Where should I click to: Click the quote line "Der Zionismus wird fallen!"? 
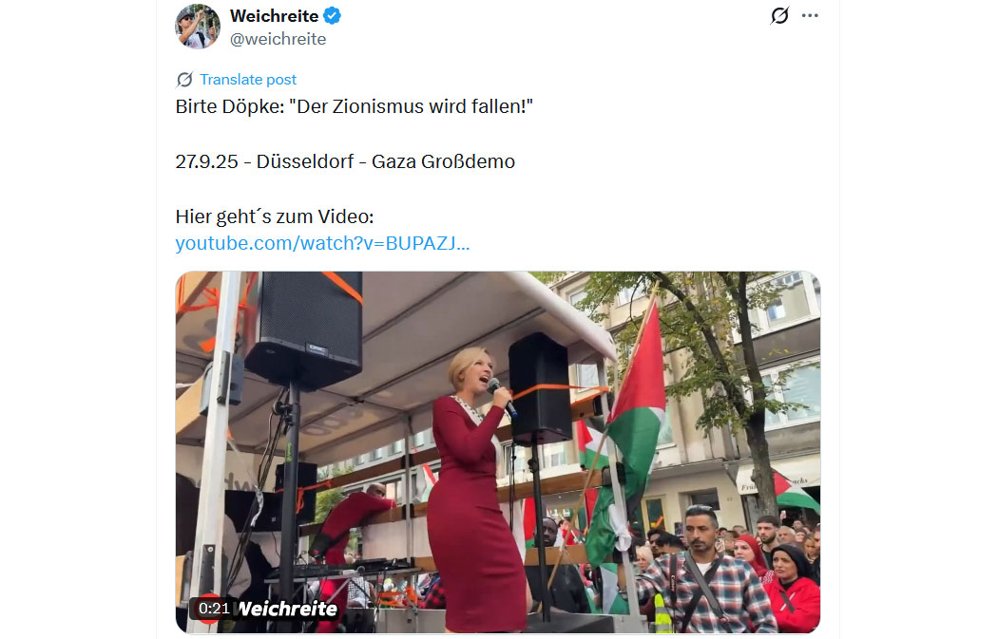411,106
